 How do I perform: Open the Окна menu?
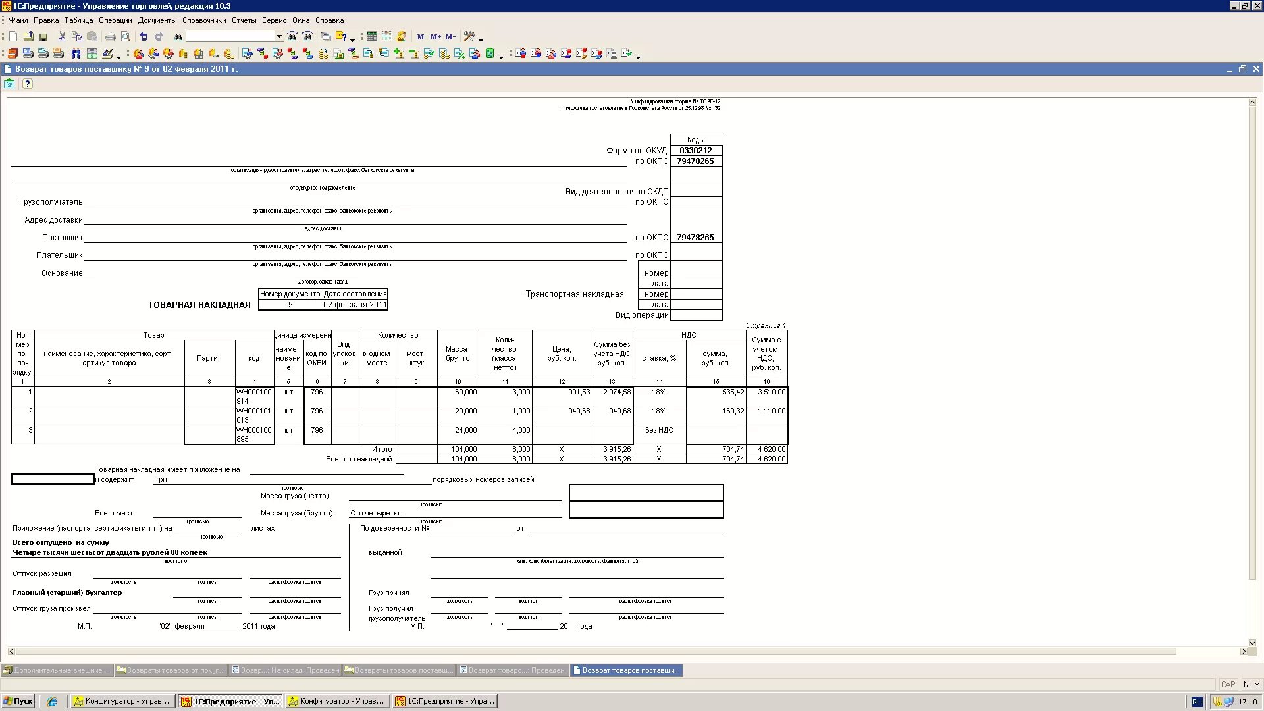(x=301, y=20)
